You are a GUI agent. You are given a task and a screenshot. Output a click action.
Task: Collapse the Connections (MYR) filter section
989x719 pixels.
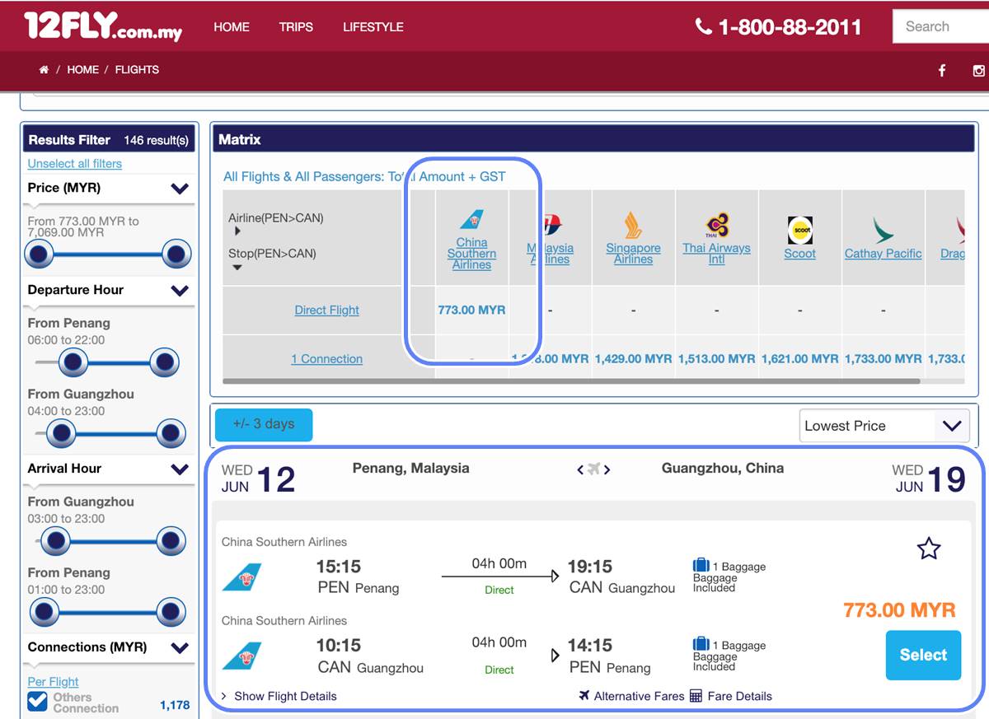pos(180,648)
